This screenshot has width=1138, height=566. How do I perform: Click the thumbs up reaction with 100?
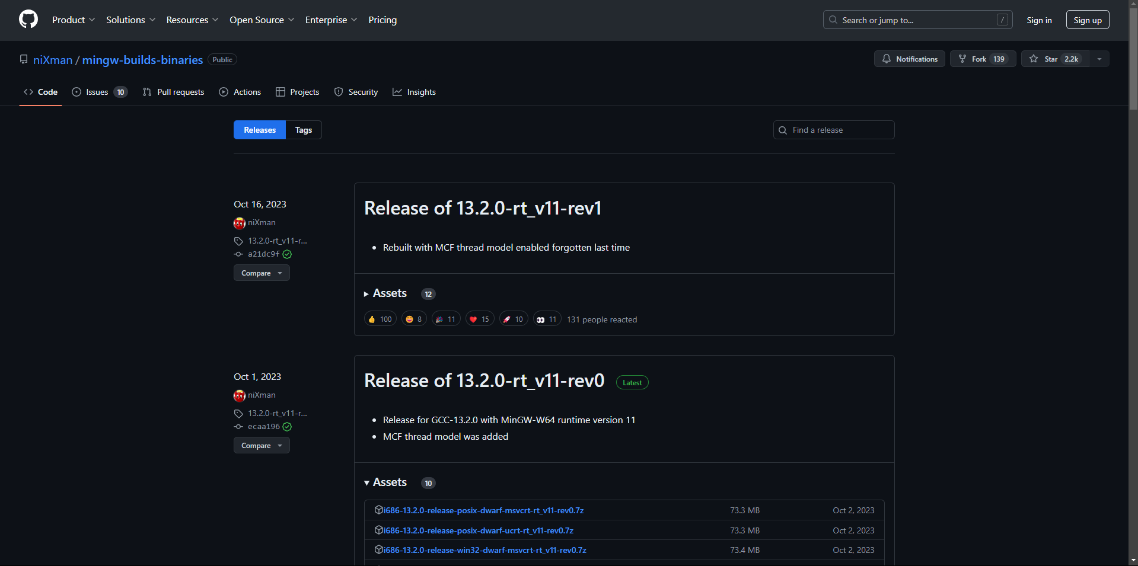[380, 319]
